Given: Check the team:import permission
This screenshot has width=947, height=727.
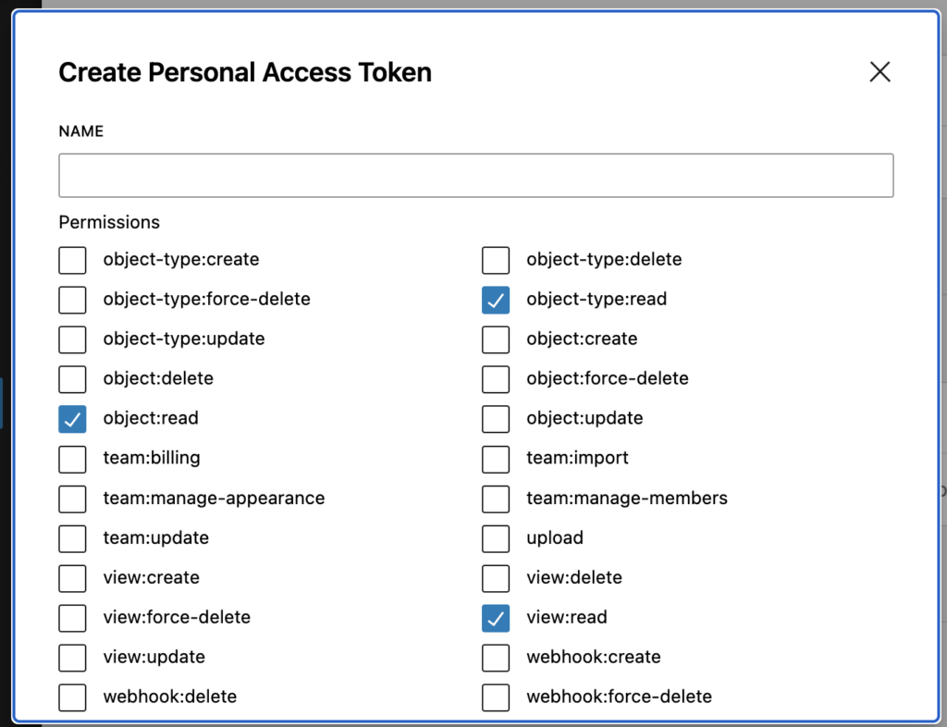Looking at the screenshot, I should click(496, 459).
